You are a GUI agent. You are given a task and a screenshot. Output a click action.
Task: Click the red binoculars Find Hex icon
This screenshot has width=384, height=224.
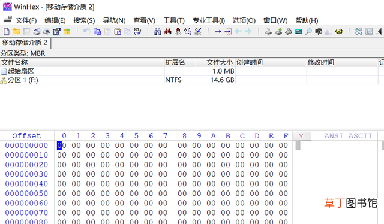[168, 31]
